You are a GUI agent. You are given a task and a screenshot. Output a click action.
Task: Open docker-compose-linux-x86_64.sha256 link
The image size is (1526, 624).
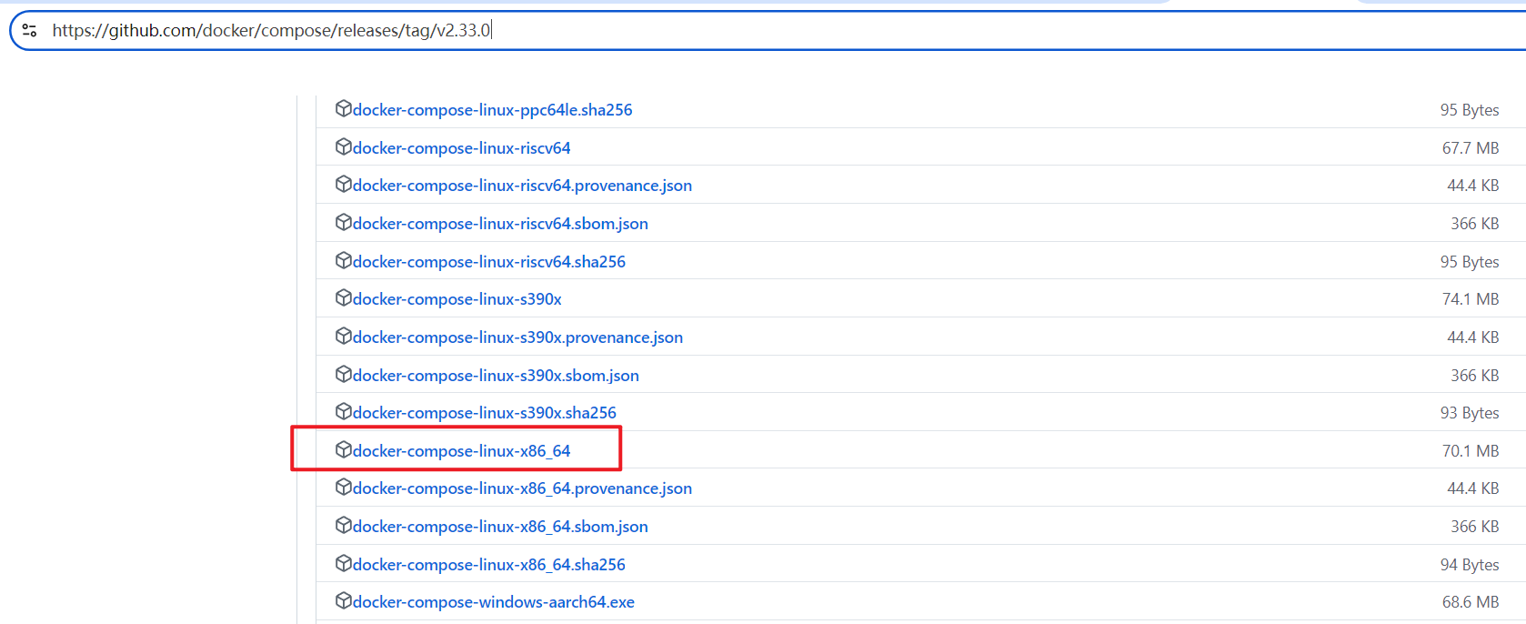pos(489,565)
